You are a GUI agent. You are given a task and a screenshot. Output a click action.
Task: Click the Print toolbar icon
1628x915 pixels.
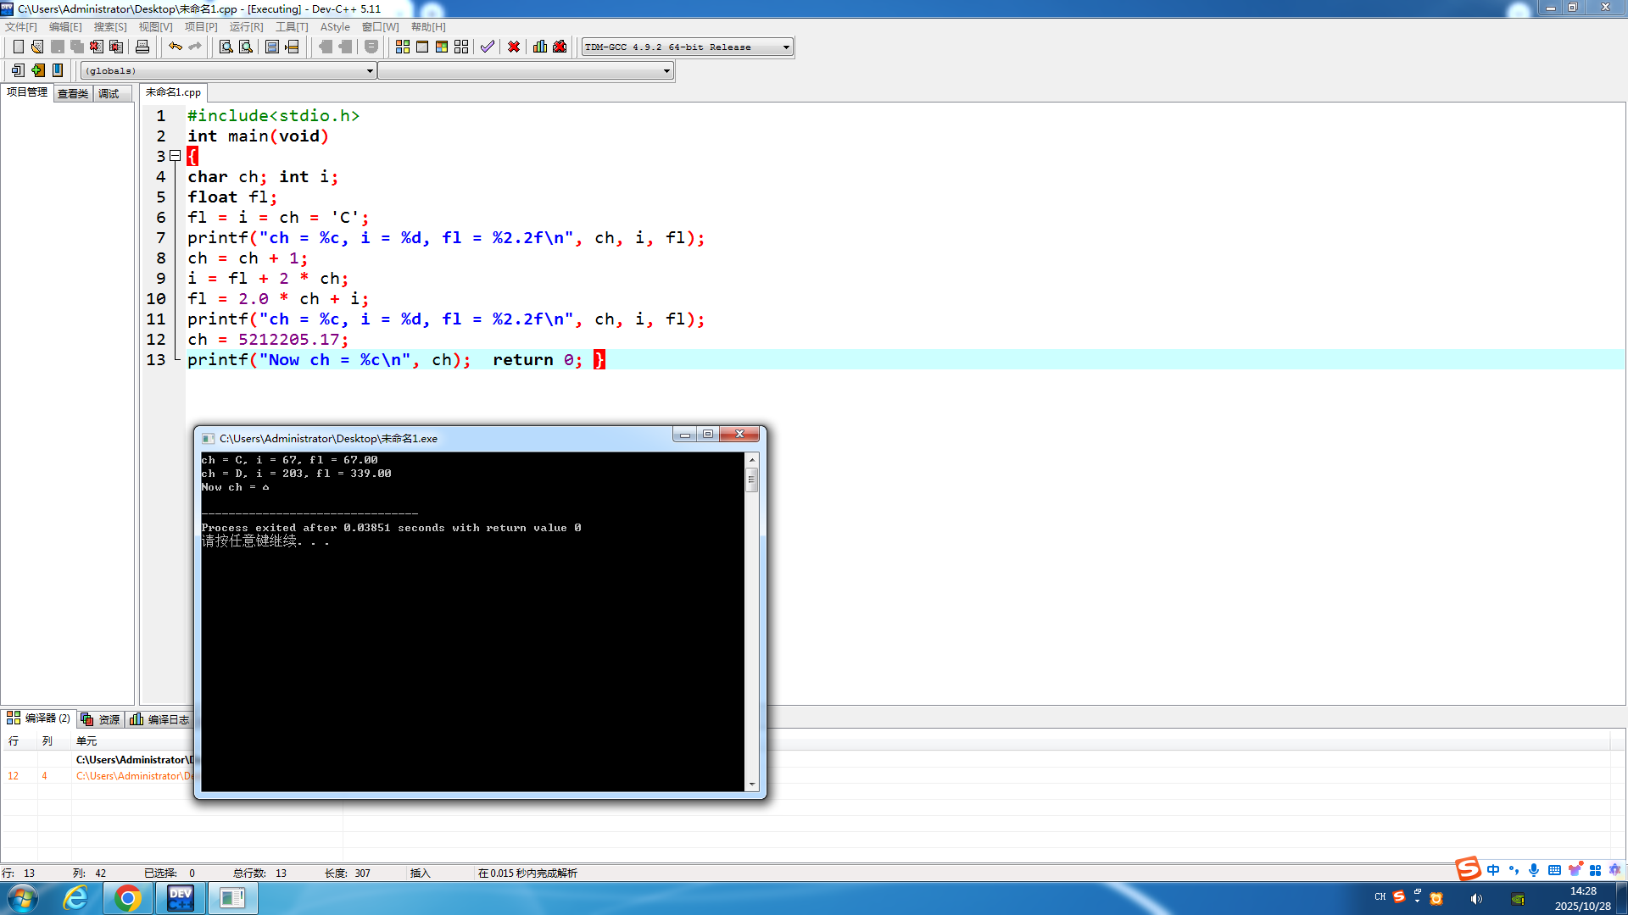(x=142, y=47)
